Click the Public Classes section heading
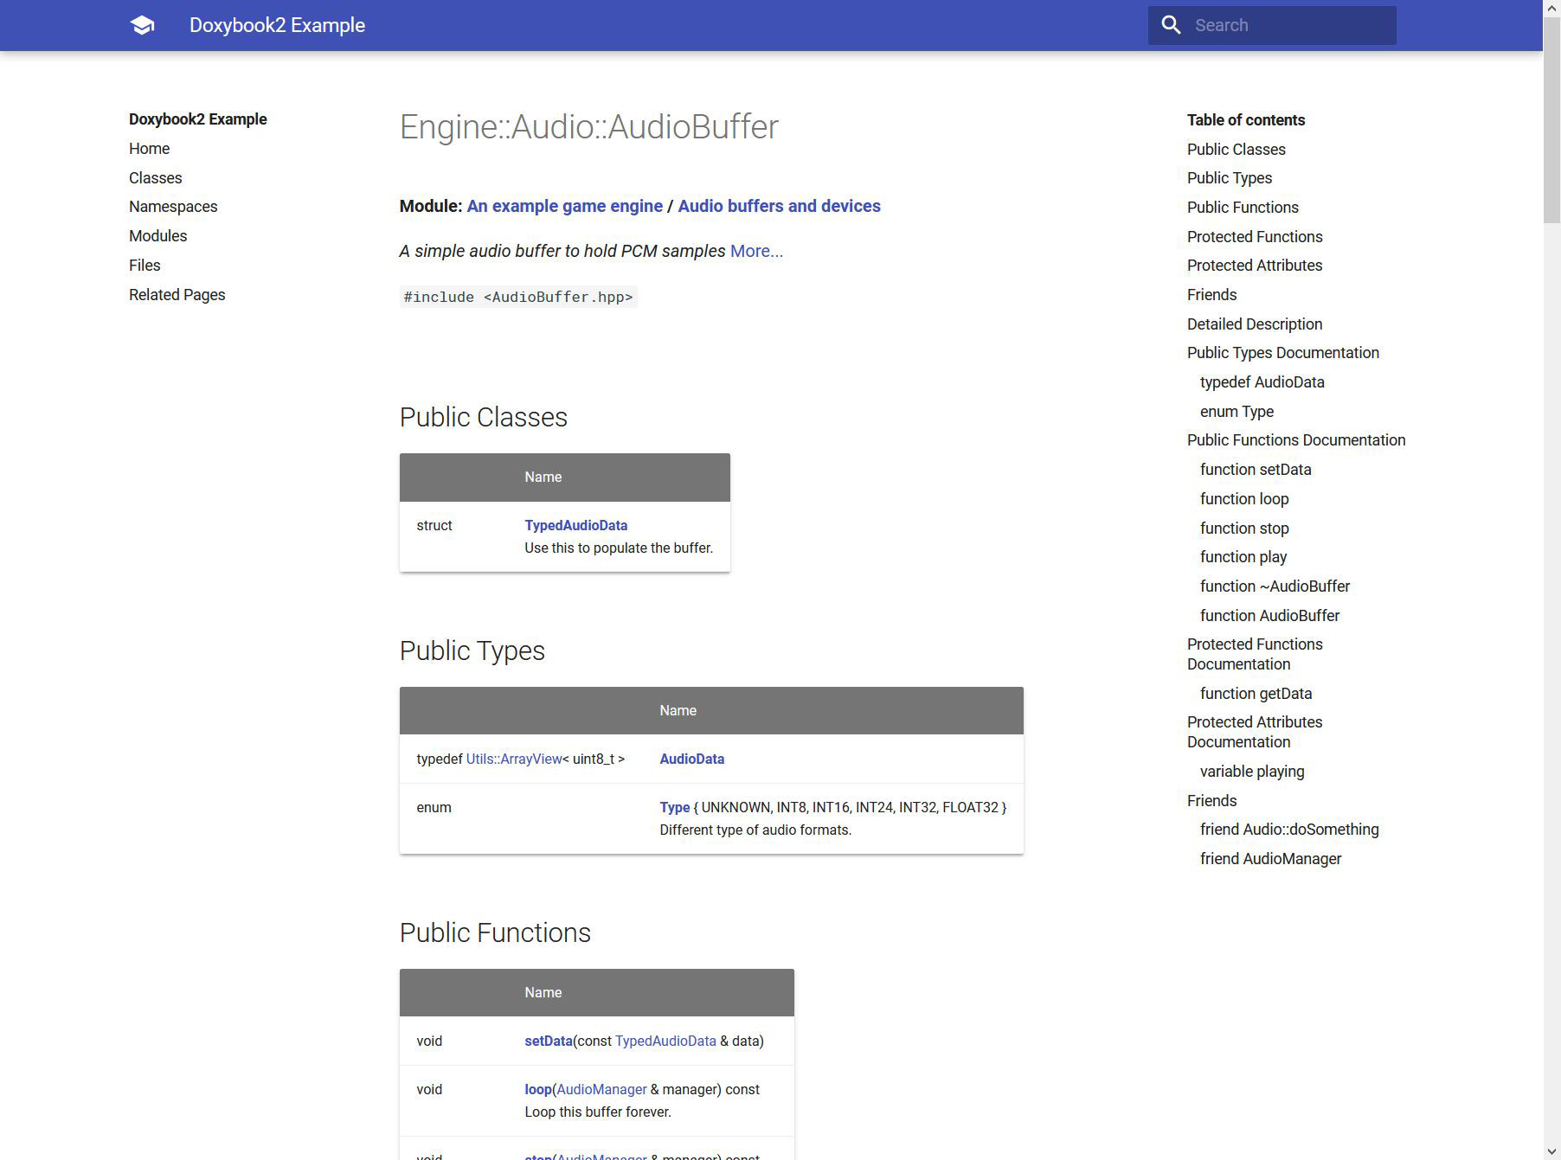1561x1160 pixels. [x=483, y=417]
